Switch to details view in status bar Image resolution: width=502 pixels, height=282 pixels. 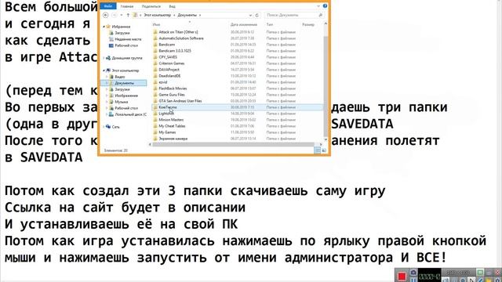[x=317, y=150]
